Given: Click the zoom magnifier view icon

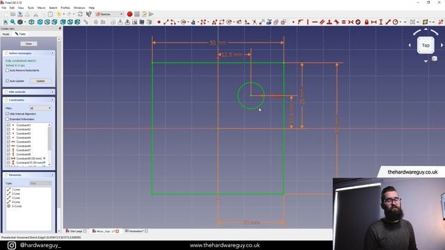Looking at the screenshot, I should point(13,22).
